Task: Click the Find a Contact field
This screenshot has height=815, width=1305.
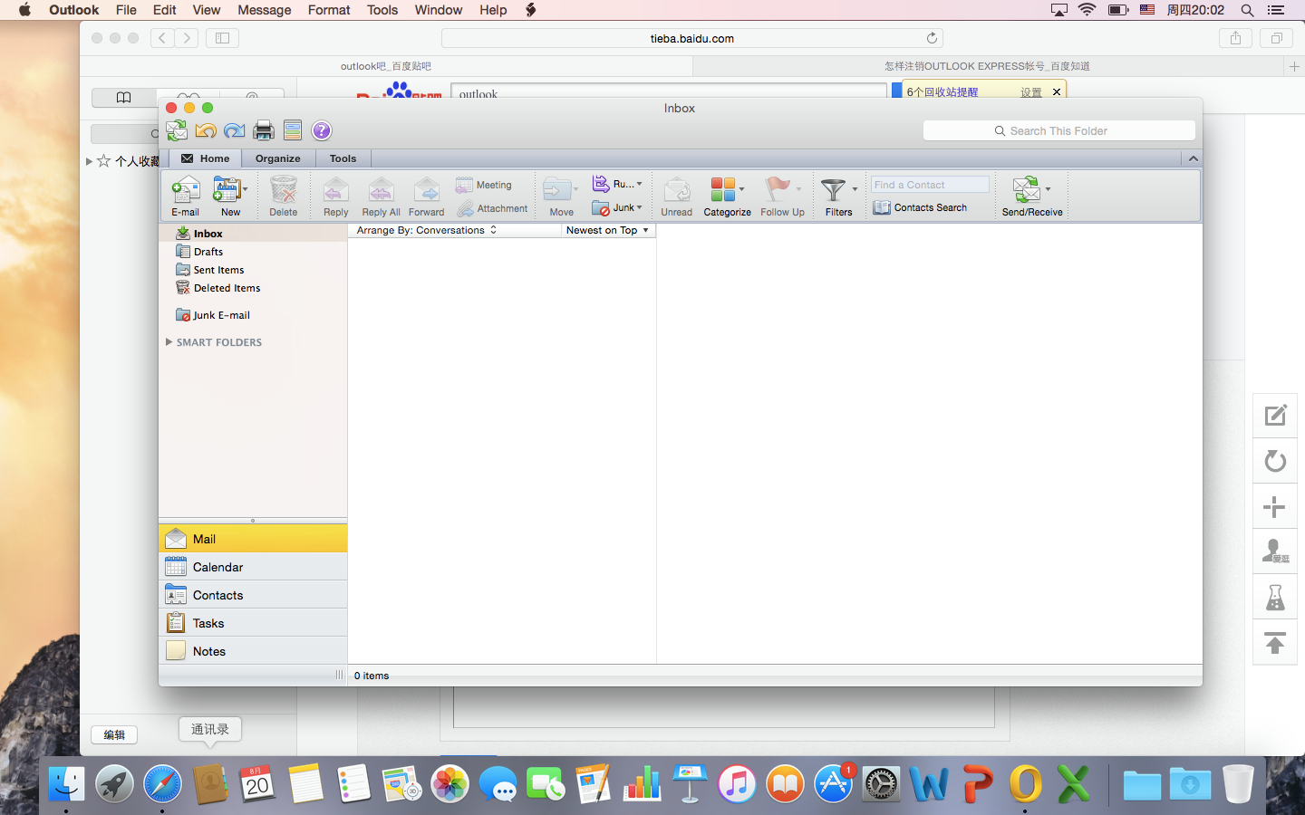Action: point(930,185)
